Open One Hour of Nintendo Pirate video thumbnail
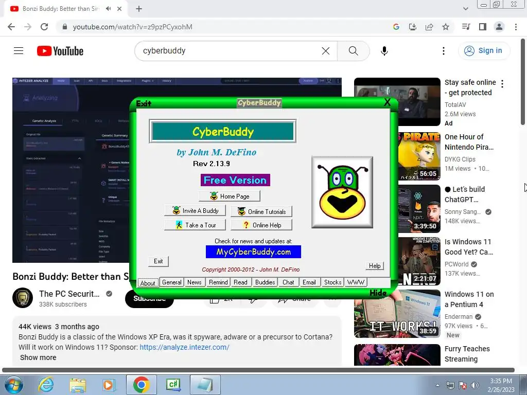527x395 pixels. [419, 156]
